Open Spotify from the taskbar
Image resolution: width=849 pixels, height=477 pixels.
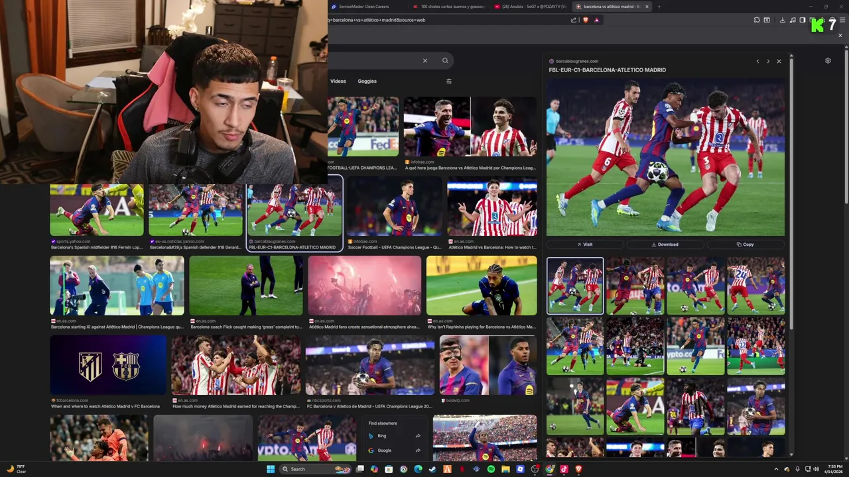491,469
